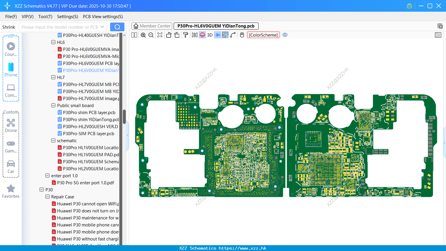The image size is (446, 251).
Task: Open the Courses play icon in sidebar
Action: 11,49
